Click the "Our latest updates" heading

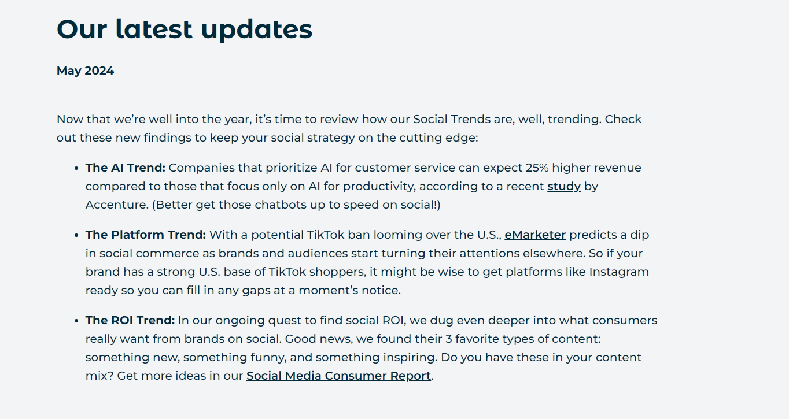click(x=185, y=29)
